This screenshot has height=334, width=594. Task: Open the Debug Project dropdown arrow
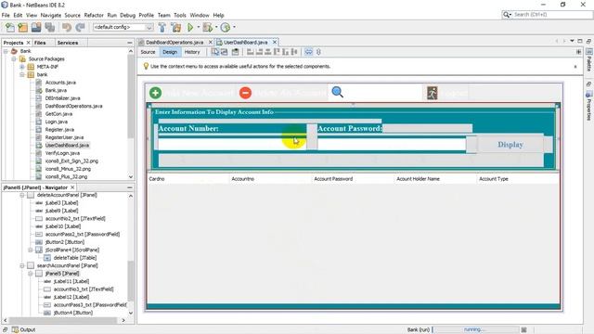216,27
